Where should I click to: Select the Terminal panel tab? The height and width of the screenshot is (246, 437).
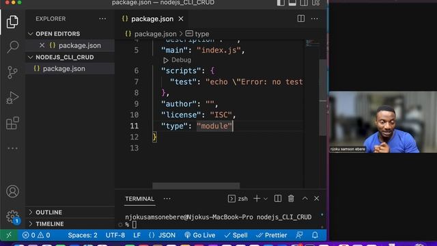pyautogui.click(x=139, y=199)
